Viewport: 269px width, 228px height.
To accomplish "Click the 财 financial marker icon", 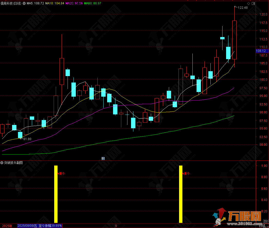I will pos(103,158).
